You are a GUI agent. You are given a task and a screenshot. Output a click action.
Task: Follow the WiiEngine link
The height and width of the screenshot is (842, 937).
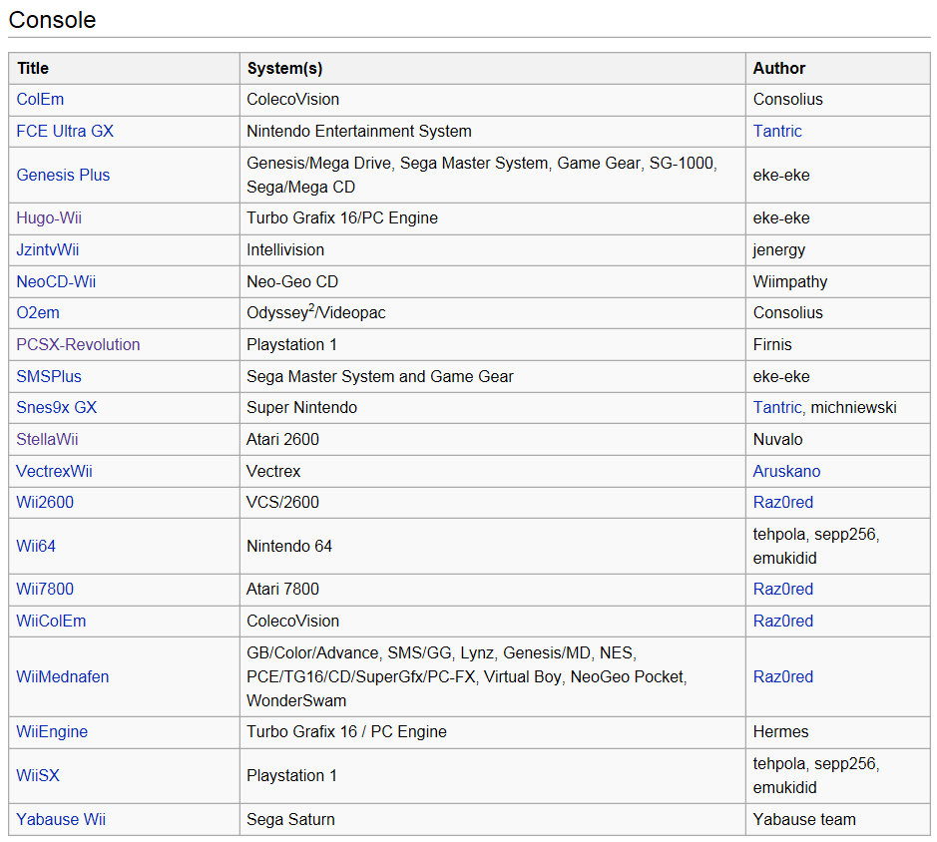pos(52,731)
